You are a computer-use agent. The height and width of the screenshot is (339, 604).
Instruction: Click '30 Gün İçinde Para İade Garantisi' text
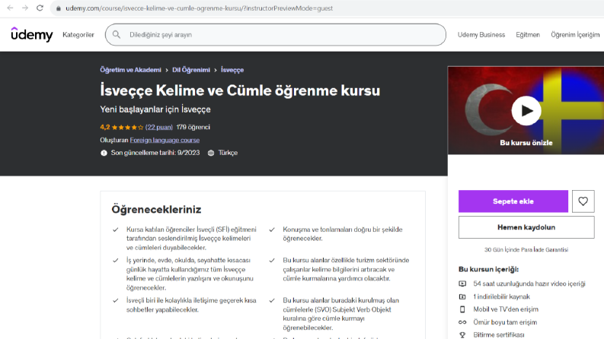tap(526, 250)
